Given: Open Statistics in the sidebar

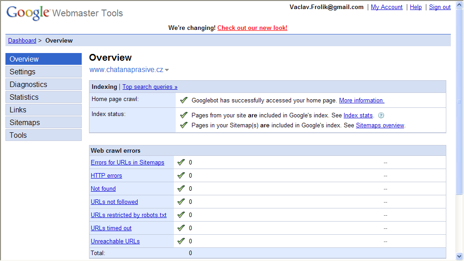Looking at the screenshot, I should click(x=44, y=97).
